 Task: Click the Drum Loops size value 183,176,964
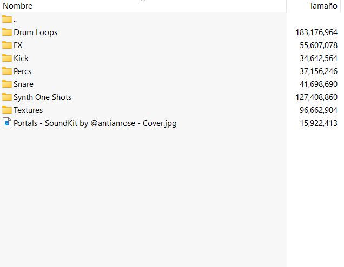pyautogui.click(x=316, y=32)
